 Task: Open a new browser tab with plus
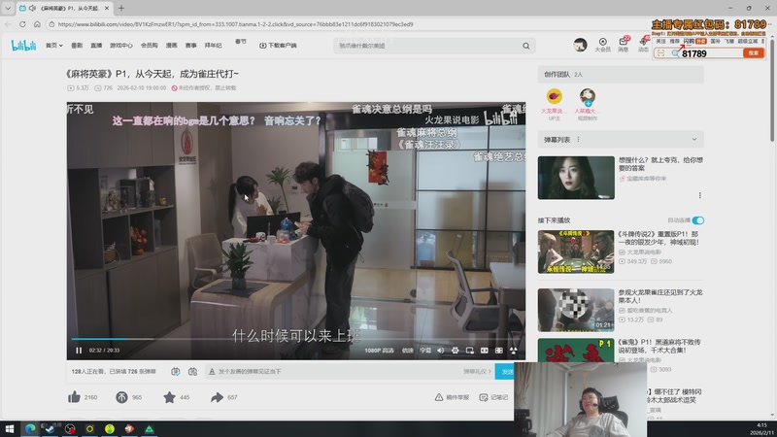pyautogui.click(x=120, y=8)
